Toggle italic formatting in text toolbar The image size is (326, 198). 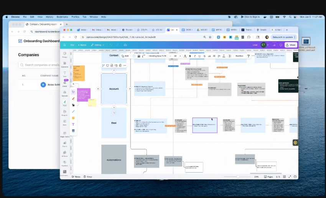tap(194, 56)
